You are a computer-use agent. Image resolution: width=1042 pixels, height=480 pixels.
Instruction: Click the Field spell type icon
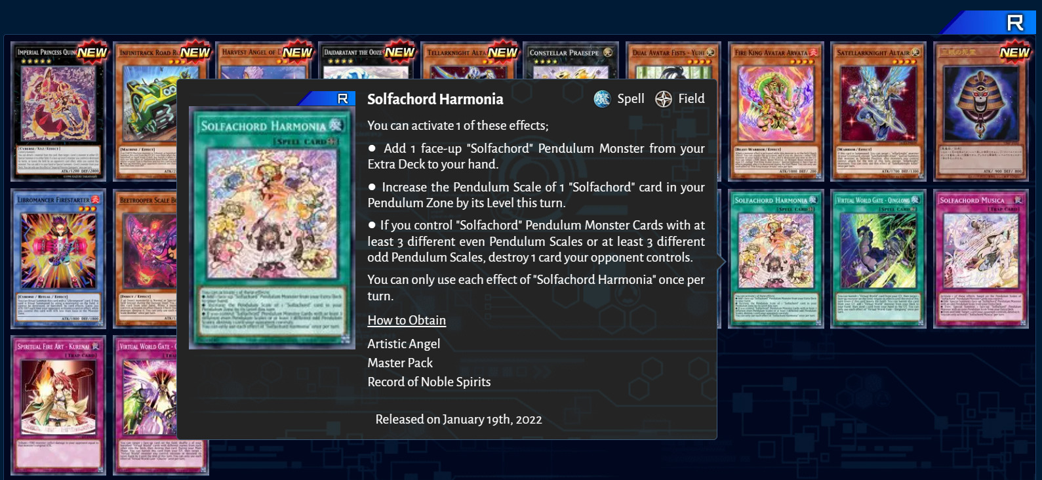(x=664, y=99)
